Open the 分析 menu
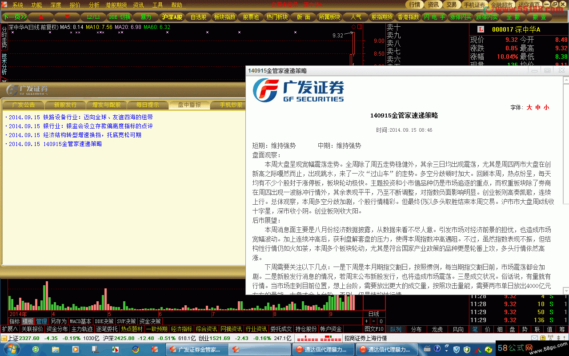 pos(94,5)
